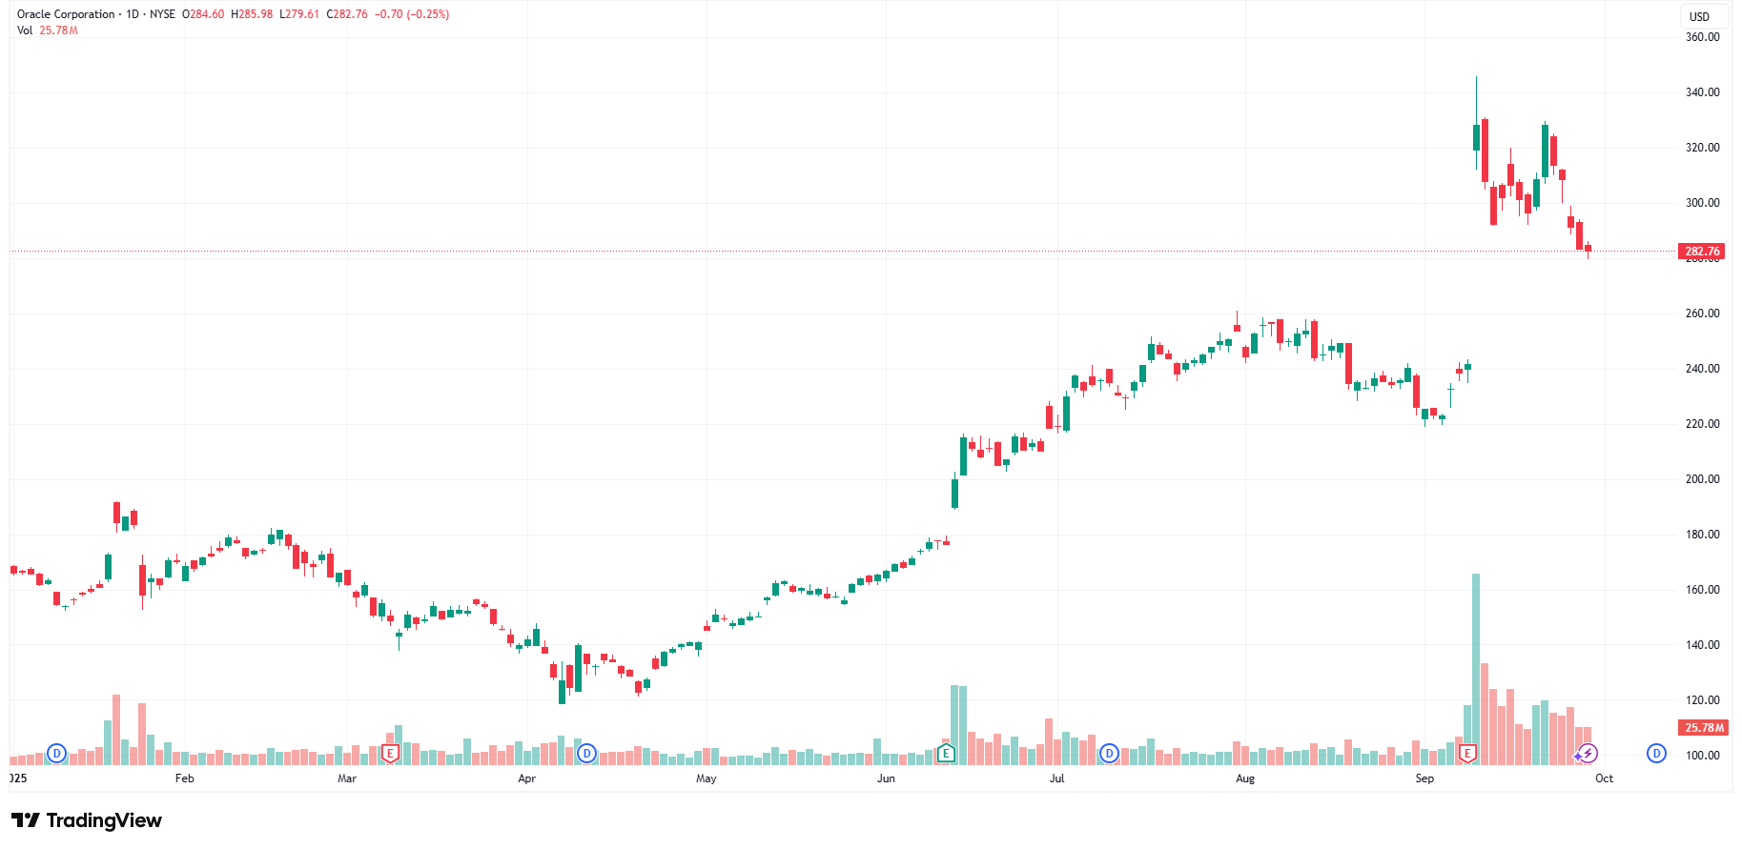Viewport: 1742px width, 849px height.
Task: Open the July dividend D marker
Action: [x=1109, y=754]
